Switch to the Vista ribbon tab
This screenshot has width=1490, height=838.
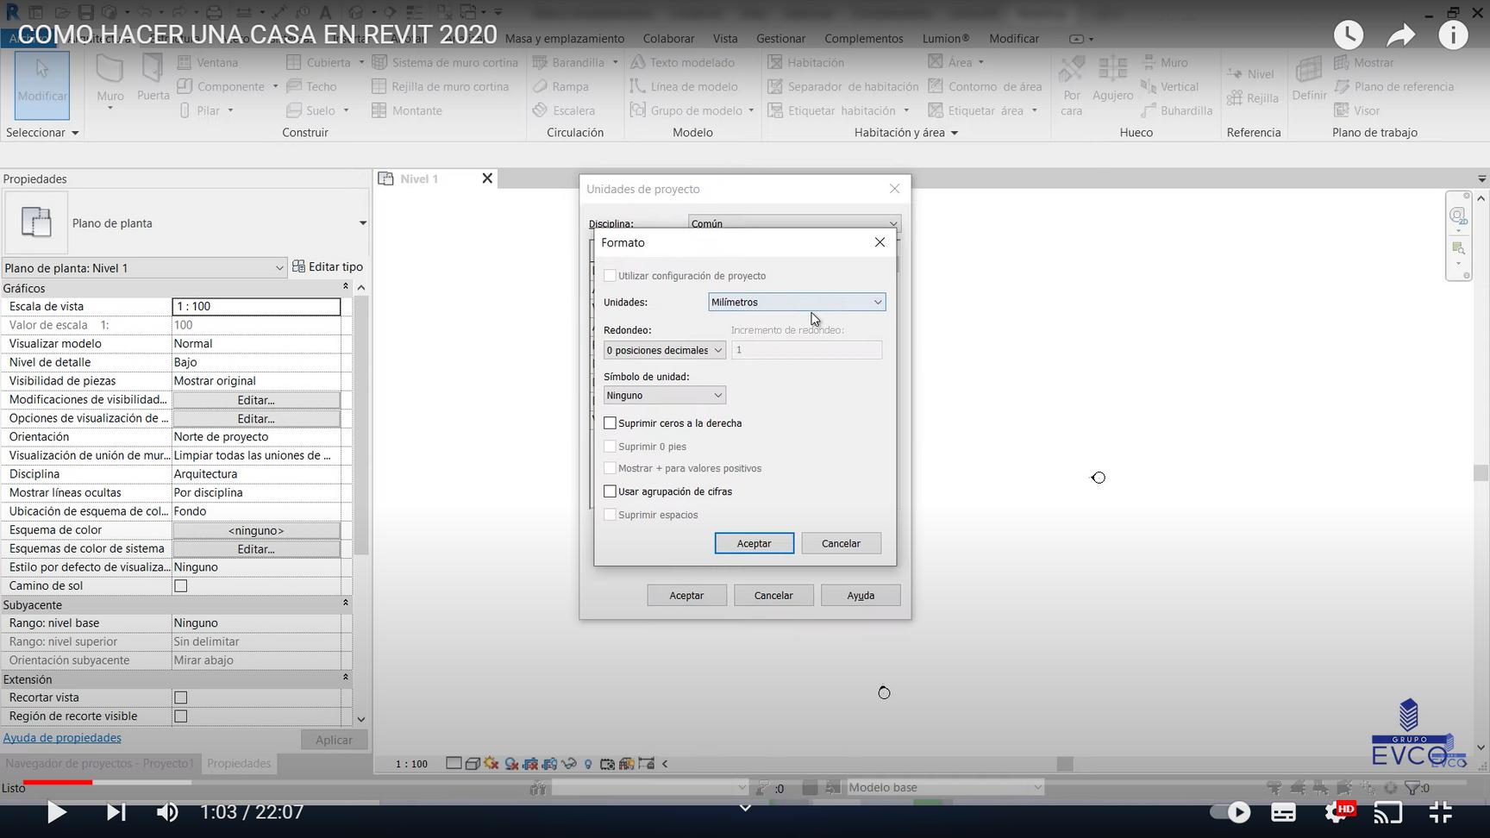tap(725, 39)
